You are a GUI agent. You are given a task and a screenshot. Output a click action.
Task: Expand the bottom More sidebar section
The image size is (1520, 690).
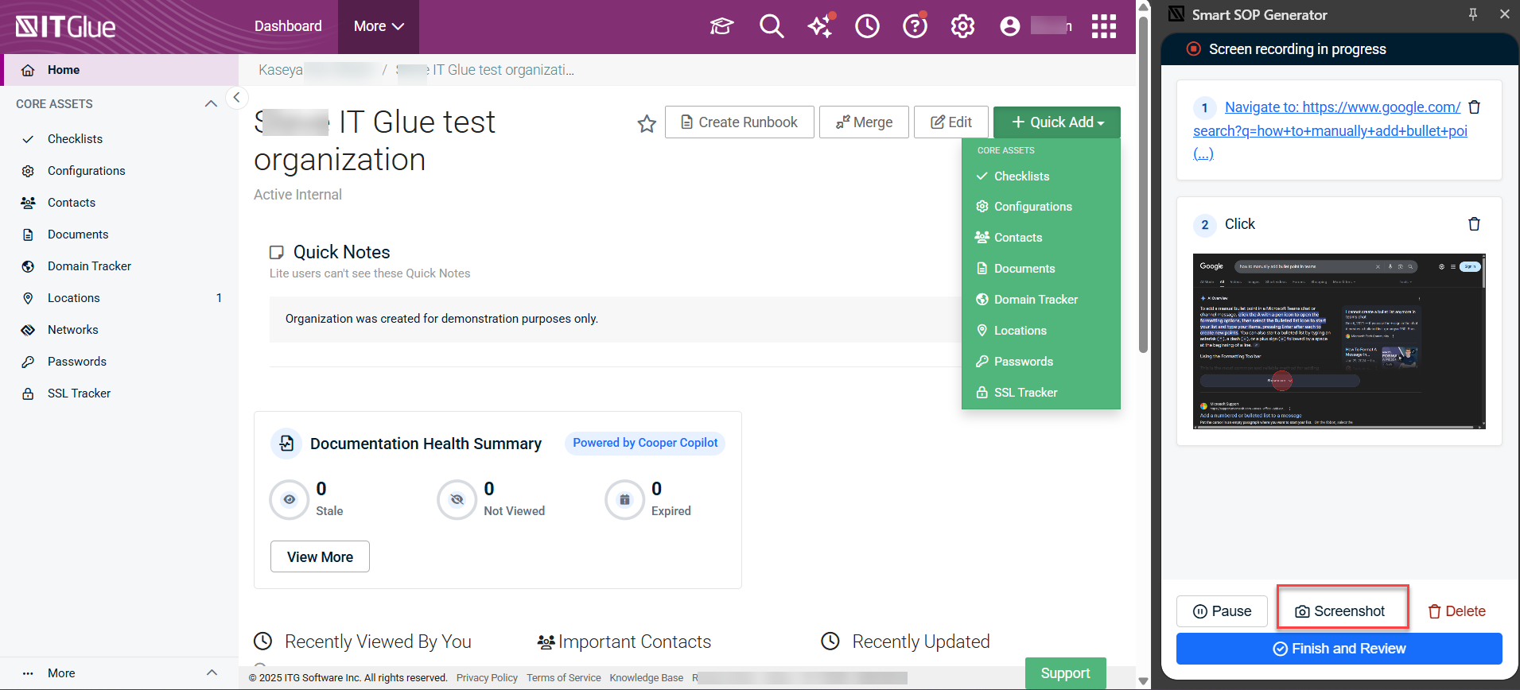(212, 673)
